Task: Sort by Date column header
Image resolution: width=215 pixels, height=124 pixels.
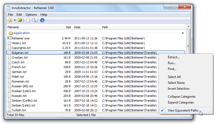Action: [x=87, y=27]
